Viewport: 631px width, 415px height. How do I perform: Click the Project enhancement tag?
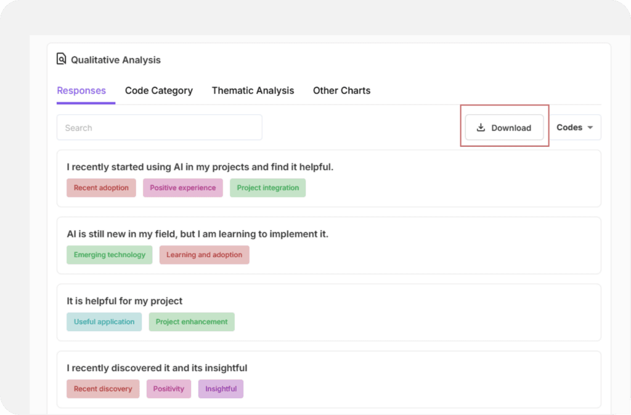click(192, 322)
